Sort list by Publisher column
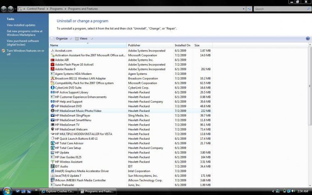Image resolution: width=312 pixels, height=195 pixels. pyautogui.click(x=150, y=45)
